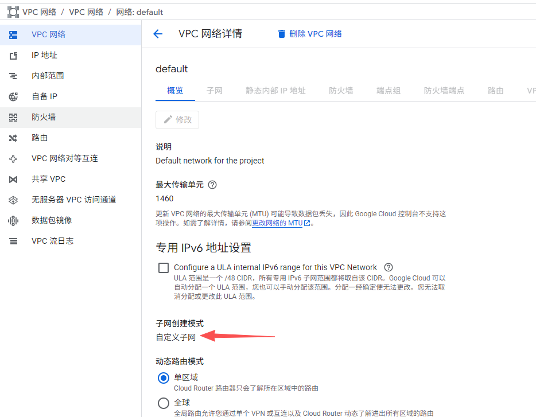Click help icon next to 最大传输单元

[x=212, y=185]
